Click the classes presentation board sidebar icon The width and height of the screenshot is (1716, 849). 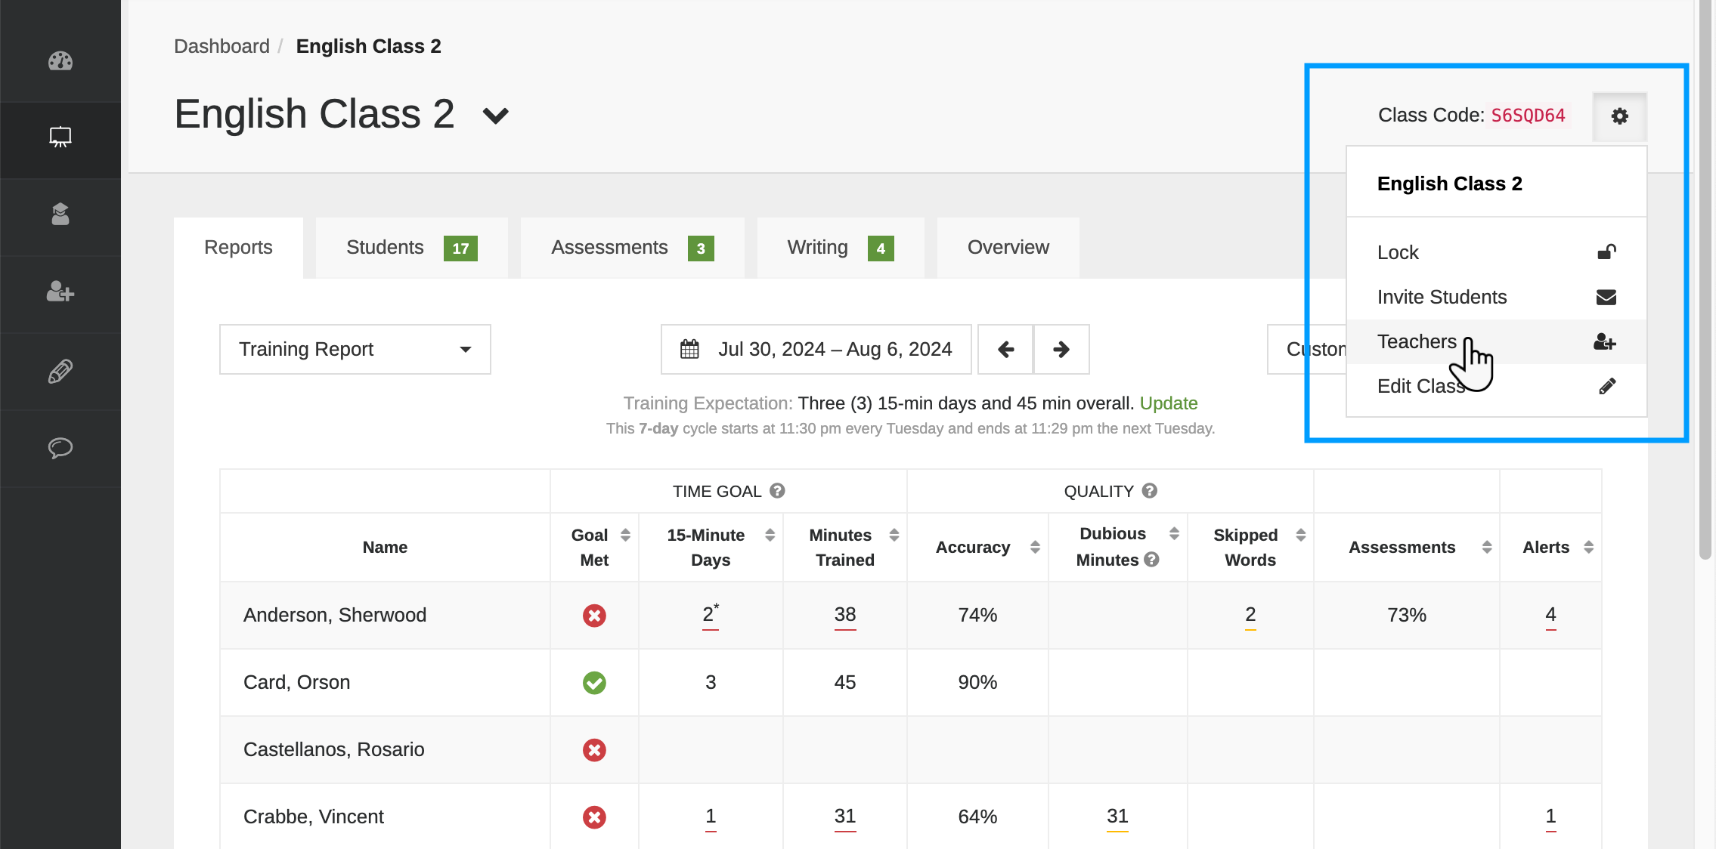[60, 137]
